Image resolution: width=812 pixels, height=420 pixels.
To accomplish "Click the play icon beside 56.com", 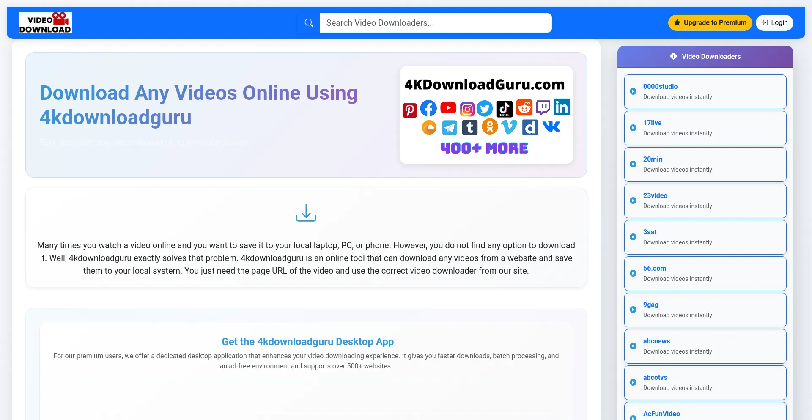I will (x=633, y=273).
